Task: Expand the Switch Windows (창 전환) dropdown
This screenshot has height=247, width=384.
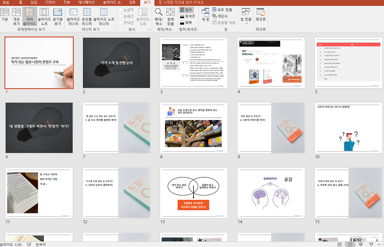Action: click(246, 17)
